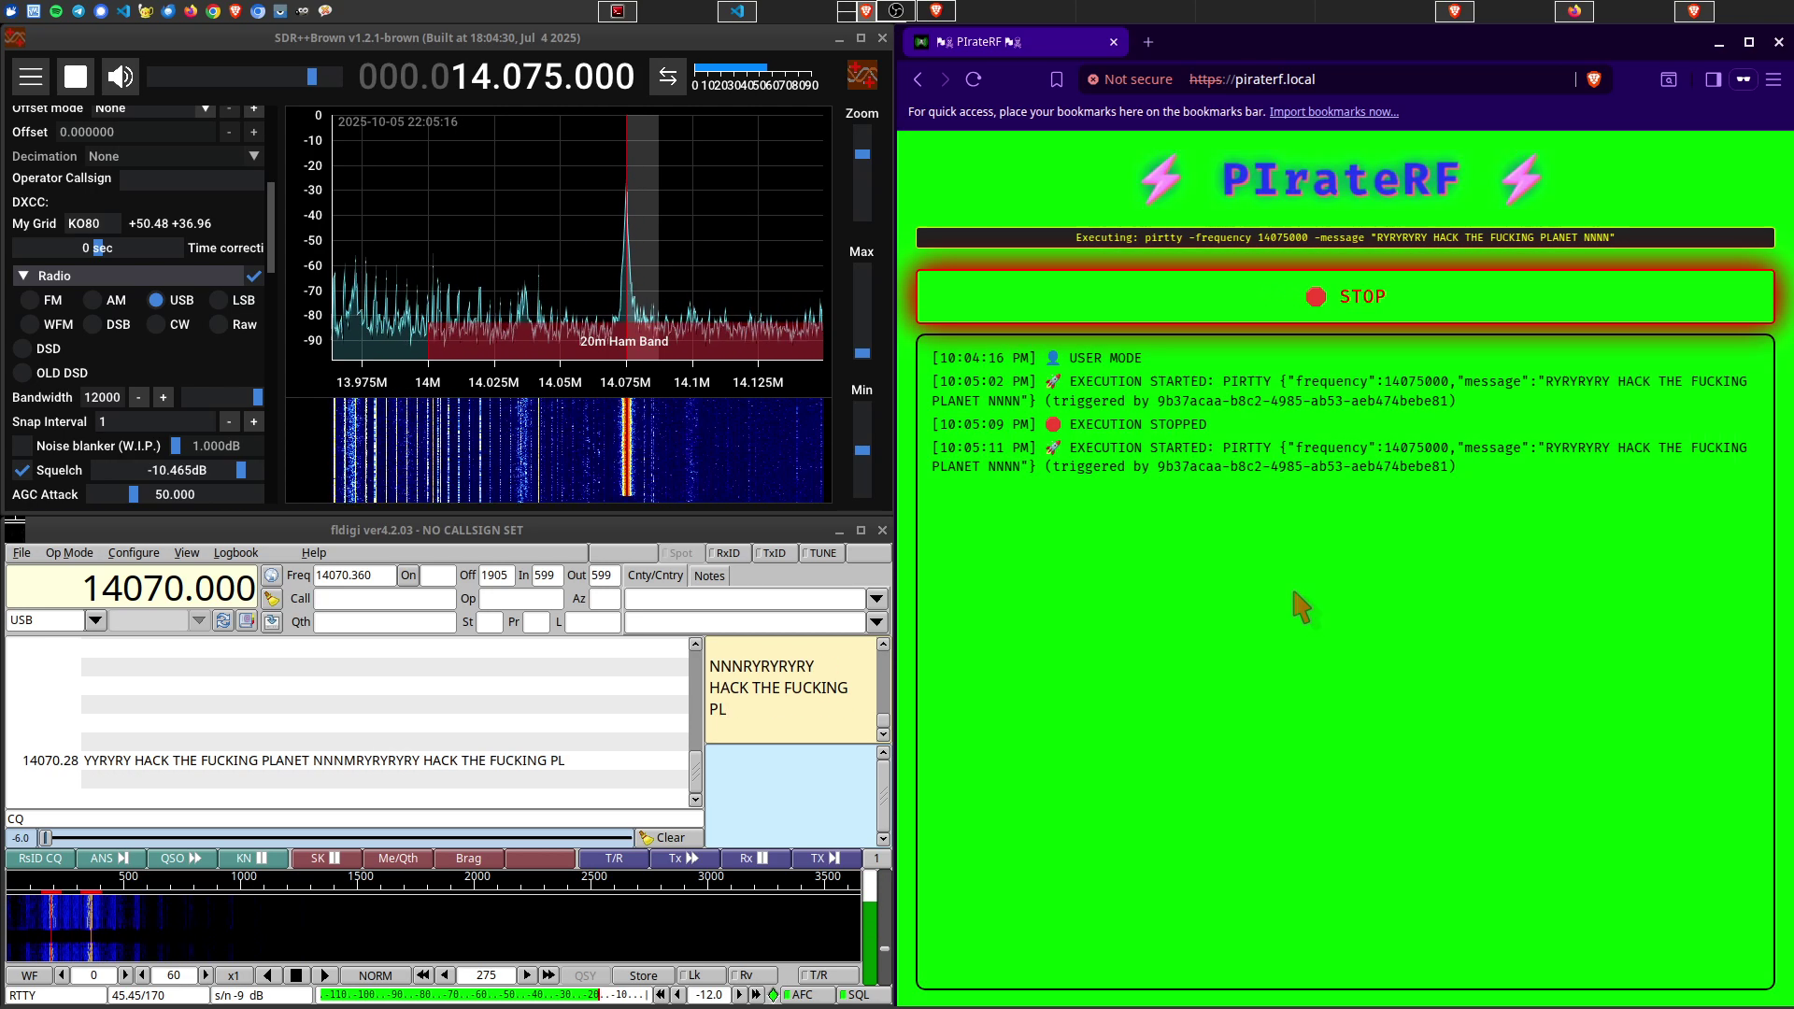This screenshot has height=1009, width=1794.
Task: Click the Brave shield icon in address bar
Action: click(1594, 79)
